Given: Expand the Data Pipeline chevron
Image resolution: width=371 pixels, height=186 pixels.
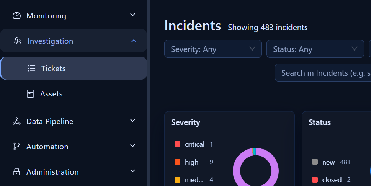Looking at the screenshot, I should 133,121.
